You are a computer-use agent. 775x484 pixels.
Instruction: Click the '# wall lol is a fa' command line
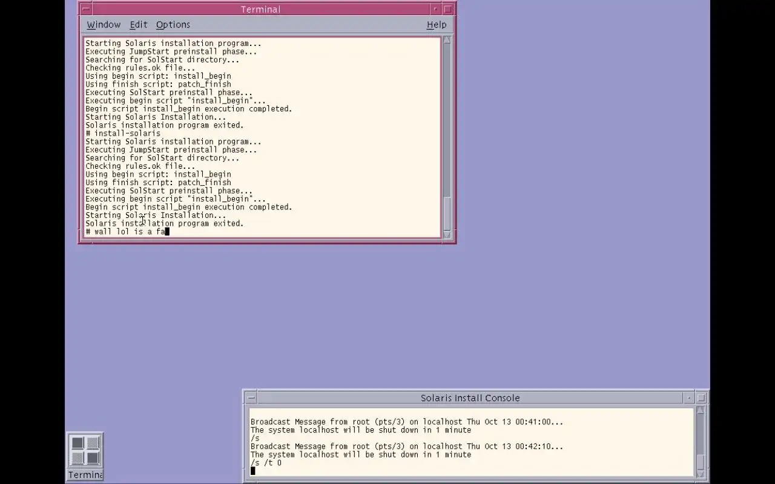pos(127,232)
